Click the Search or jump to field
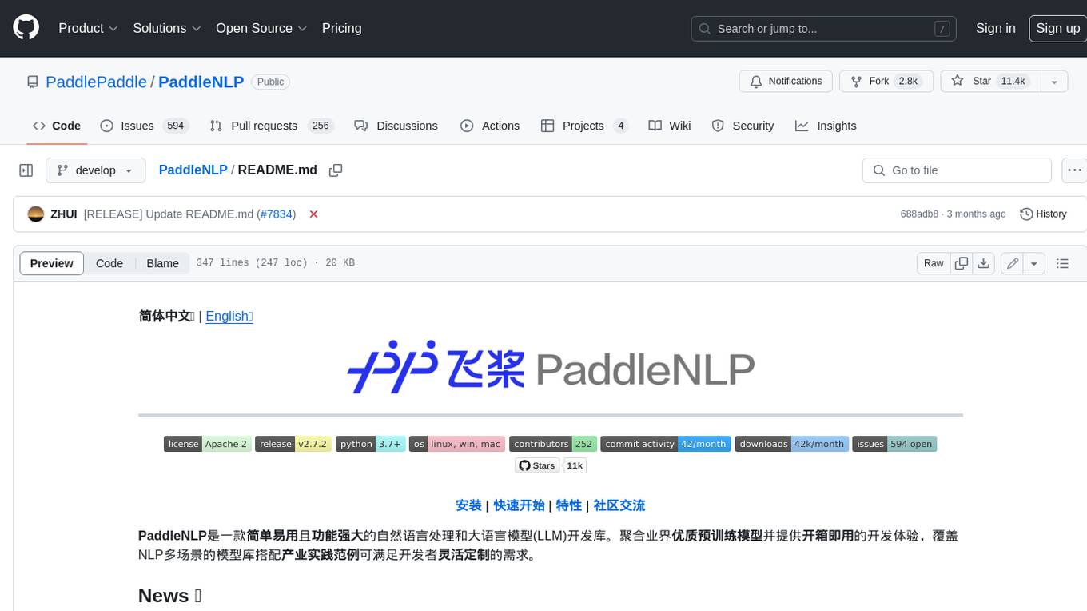 pyautogui.click(x=823, y=29)
